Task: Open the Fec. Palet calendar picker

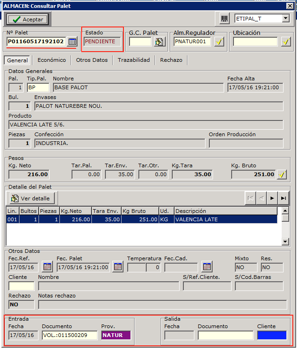Action: 118,267
